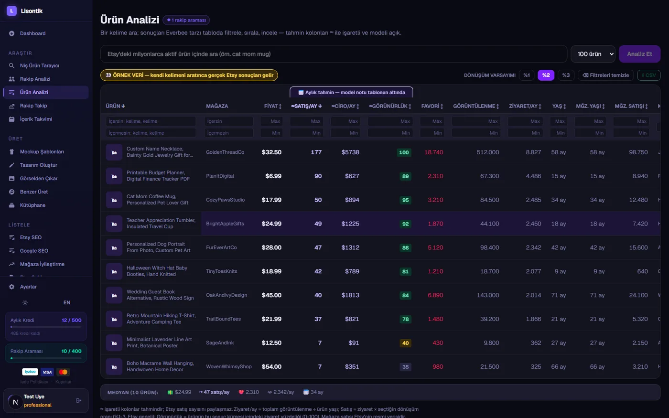Screen dimensions: 669x418
Task: Click the VISA card badge
Action: 47,372
